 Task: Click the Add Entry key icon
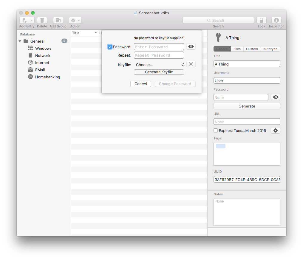coord(24,20)
